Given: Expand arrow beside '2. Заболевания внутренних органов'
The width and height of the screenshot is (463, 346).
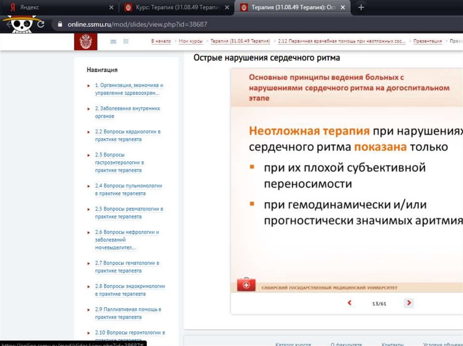Looking at the screenshot, I should pyautogui.click(x=89, y=109).
